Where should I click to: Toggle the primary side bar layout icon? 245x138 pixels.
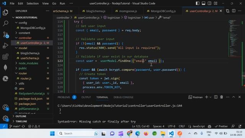click(198, 3)
